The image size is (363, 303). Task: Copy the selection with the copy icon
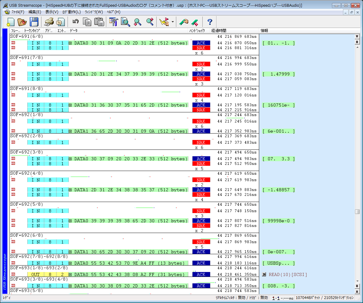point(87,22)
